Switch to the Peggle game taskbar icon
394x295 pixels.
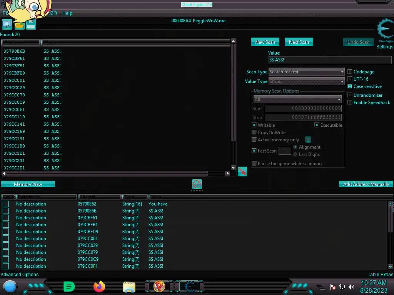coord(159,286)
